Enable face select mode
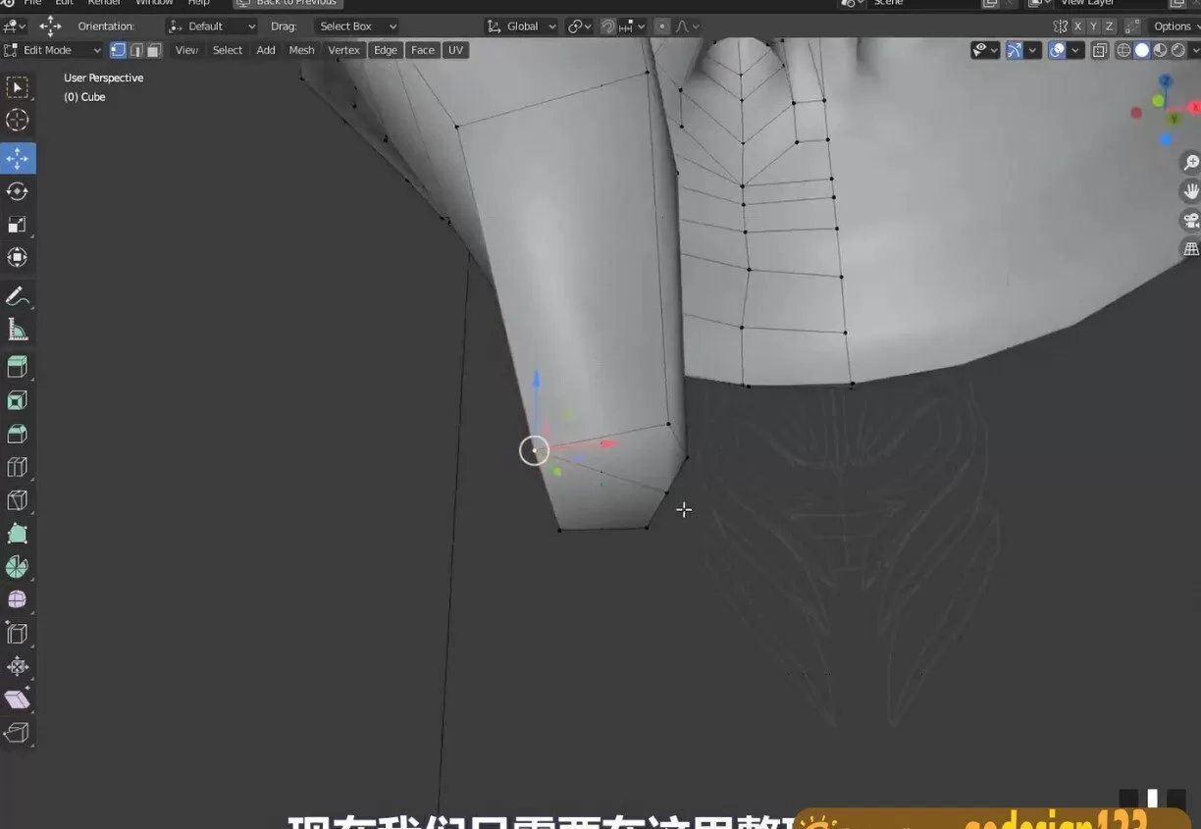The width and height of the screenshot is (1201, 829). pos(153,50)
